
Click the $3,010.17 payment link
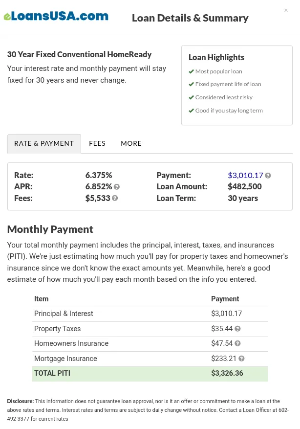coord(245,175)
